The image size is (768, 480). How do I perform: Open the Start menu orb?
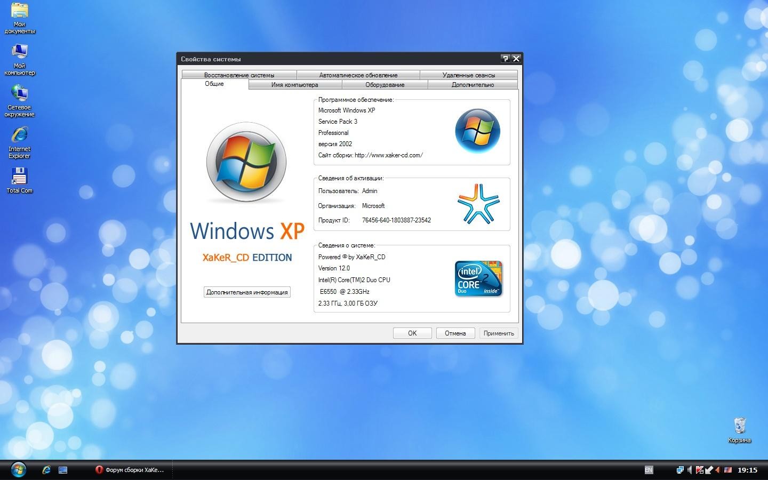pos(19,469)
